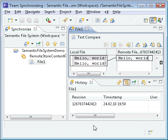Open the History navigation dropdown arrow
This screenshot has height=140, width=168.
pos(149,82)
